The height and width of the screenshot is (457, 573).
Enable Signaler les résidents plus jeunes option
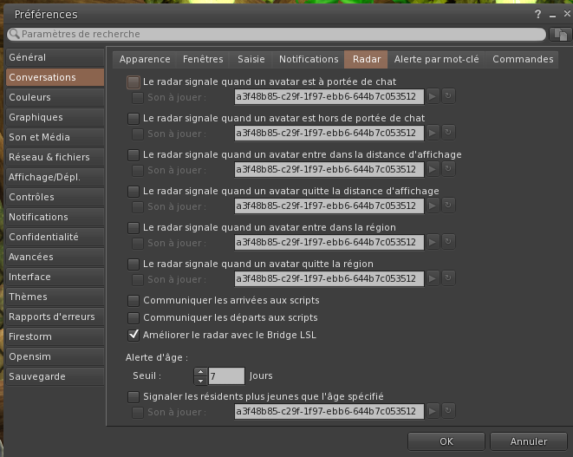coord(133,396)
